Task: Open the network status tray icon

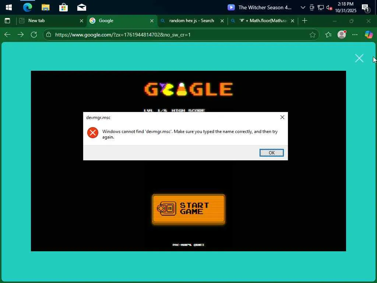Action: [321, 7]
